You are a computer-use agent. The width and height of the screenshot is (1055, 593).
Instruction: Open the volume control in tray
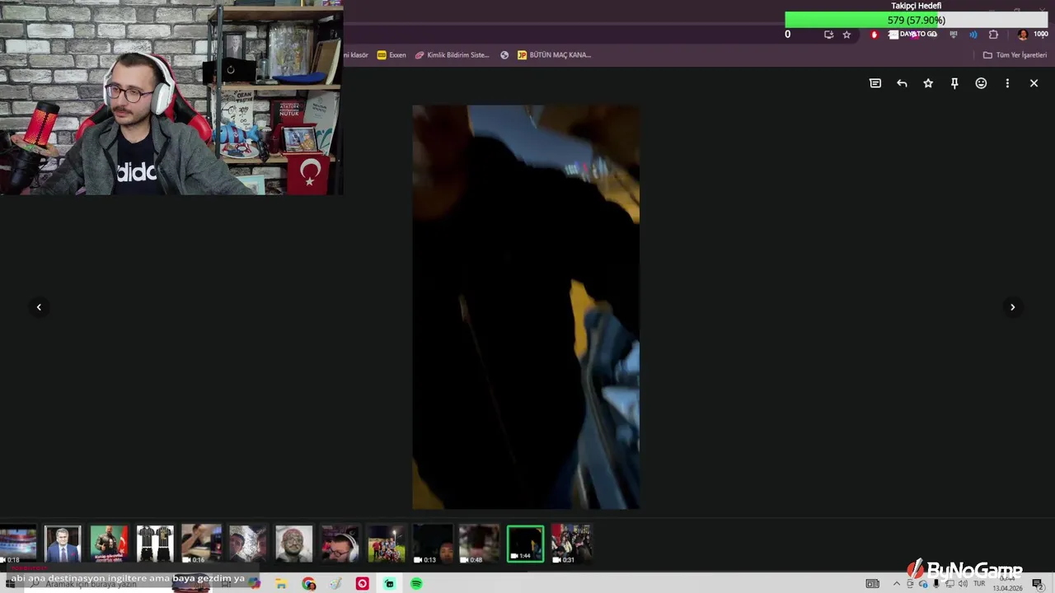tap(963, 584)
